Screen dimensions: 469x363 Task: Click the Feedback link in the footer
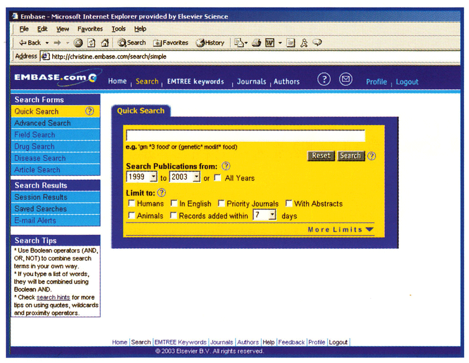pyautogui.click(x=291, y=342)
